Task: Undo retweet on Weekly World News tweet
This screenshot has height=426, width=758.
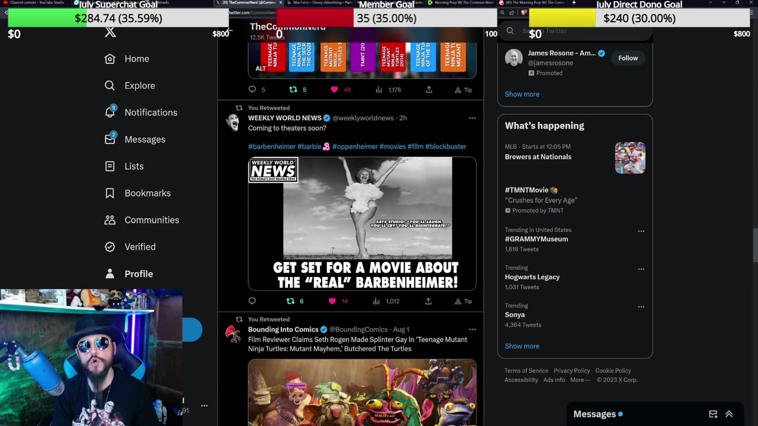Action: pyautogui.click(x=290, y=301)
